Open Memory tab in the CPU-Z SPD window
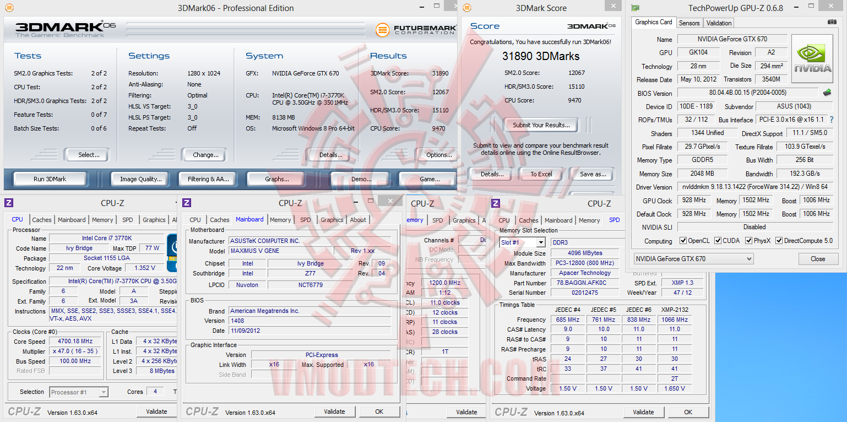847x422 pixels. [x=589, y=220]
